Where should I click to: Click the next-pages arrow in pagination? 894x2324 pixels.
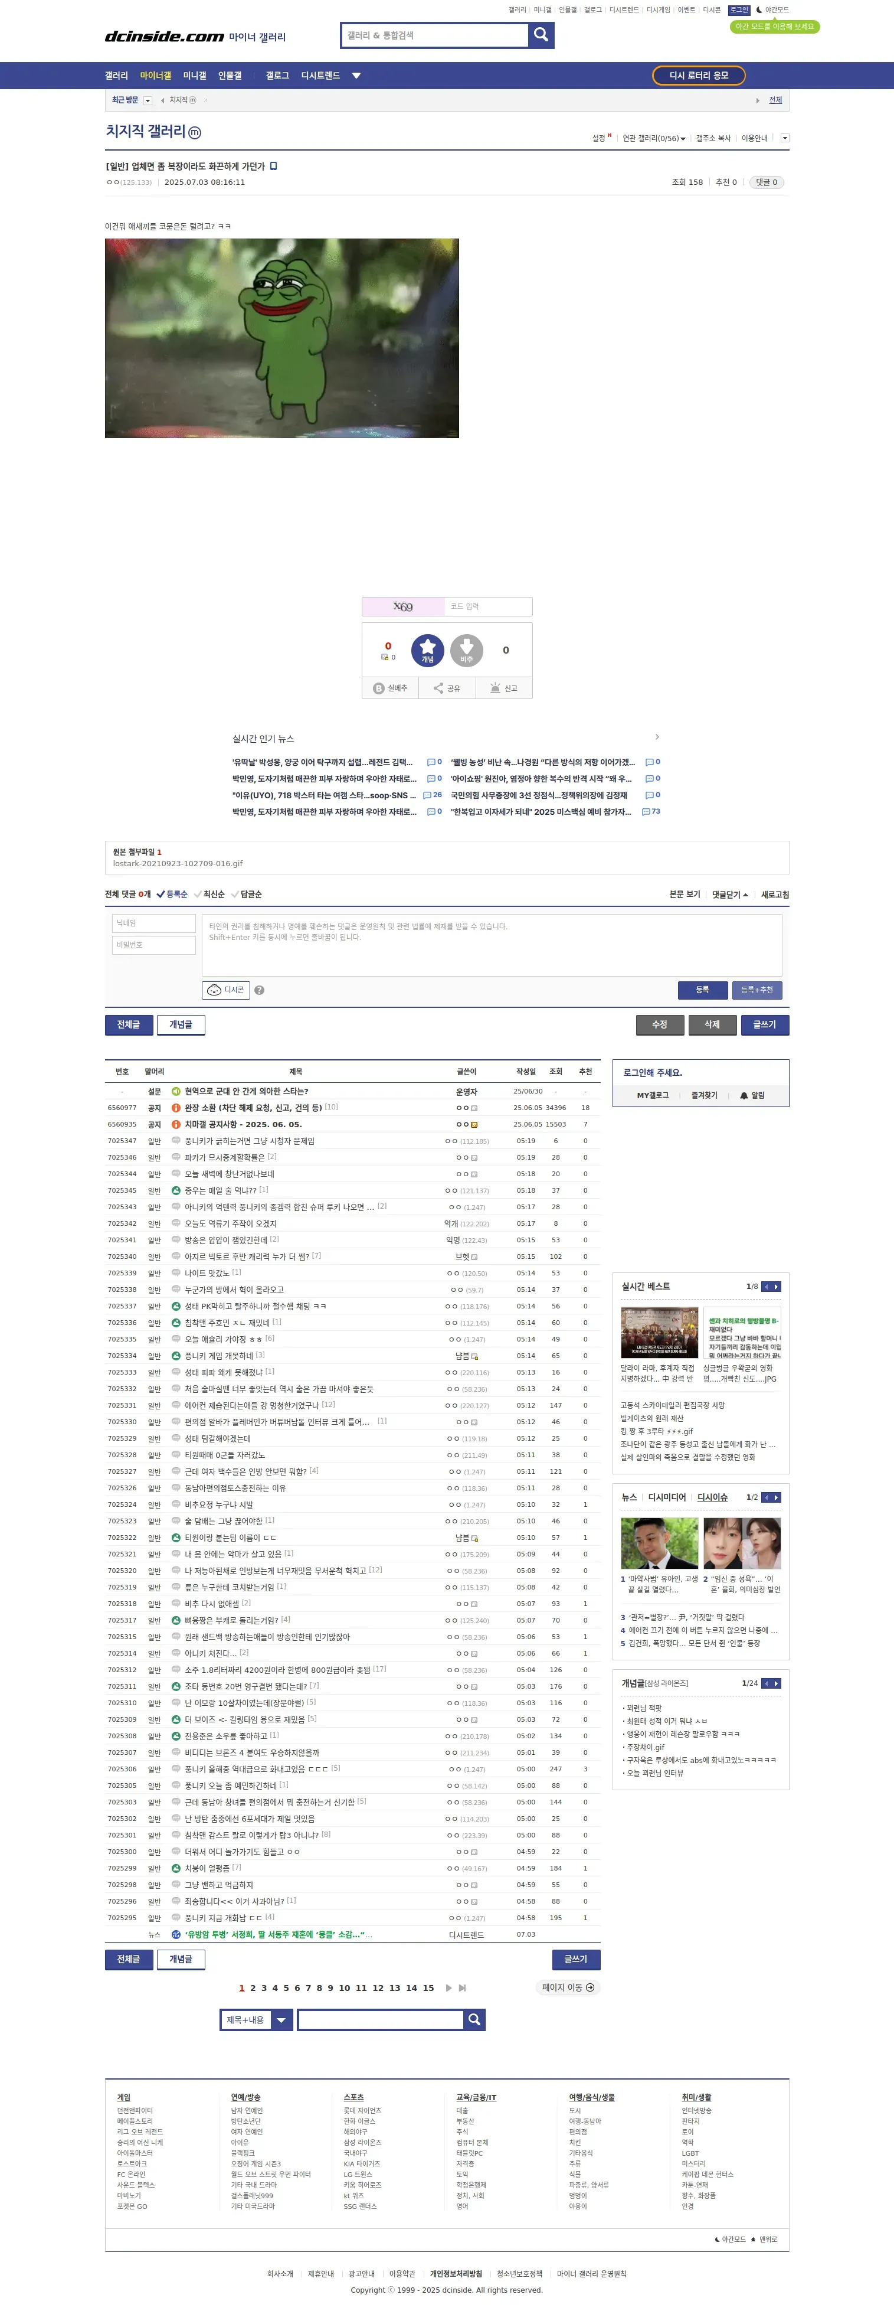coord(448,1987)
